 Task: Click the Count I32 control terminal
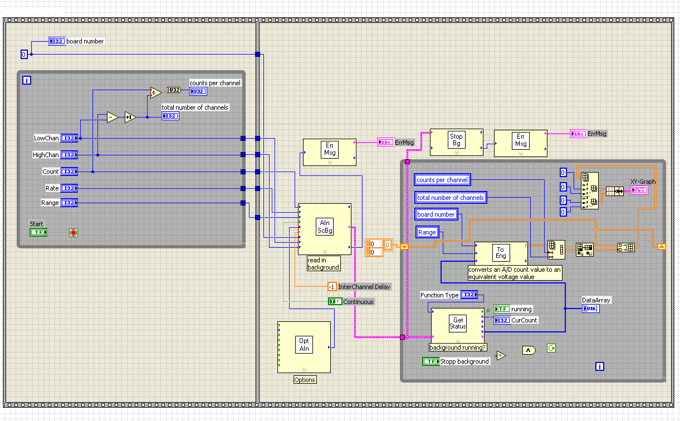[69, 172]
